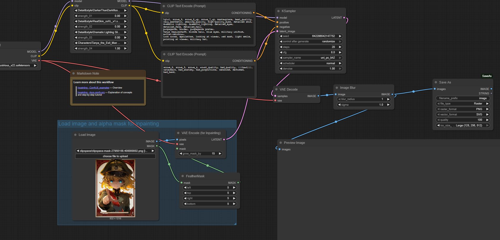This screenshot has height=240, width=500.
Task: Increase the denoise value with the right arrow
Action: (x=340, y=69)
